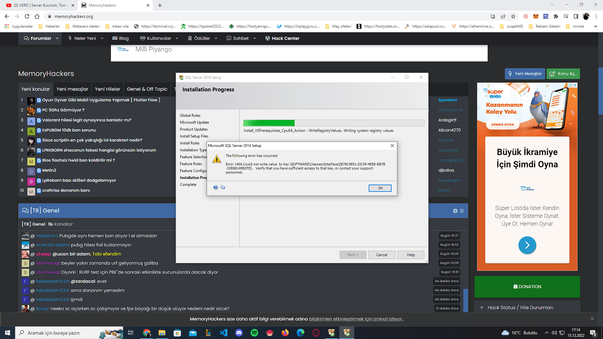
Task: Click the Konu Aç button
Action: point(563,74)
